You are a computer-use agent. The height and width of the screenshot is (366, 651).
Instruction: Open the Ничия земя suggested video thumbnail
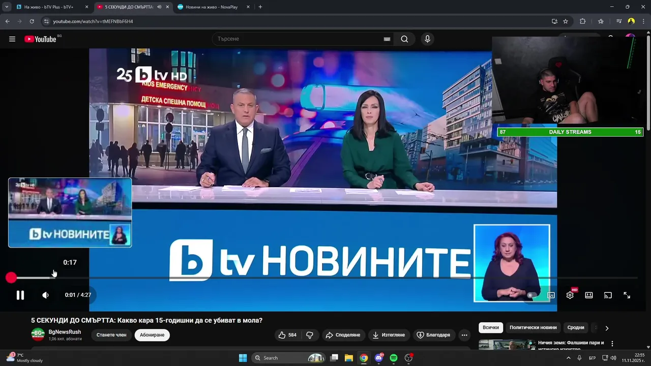pos(507,345)
